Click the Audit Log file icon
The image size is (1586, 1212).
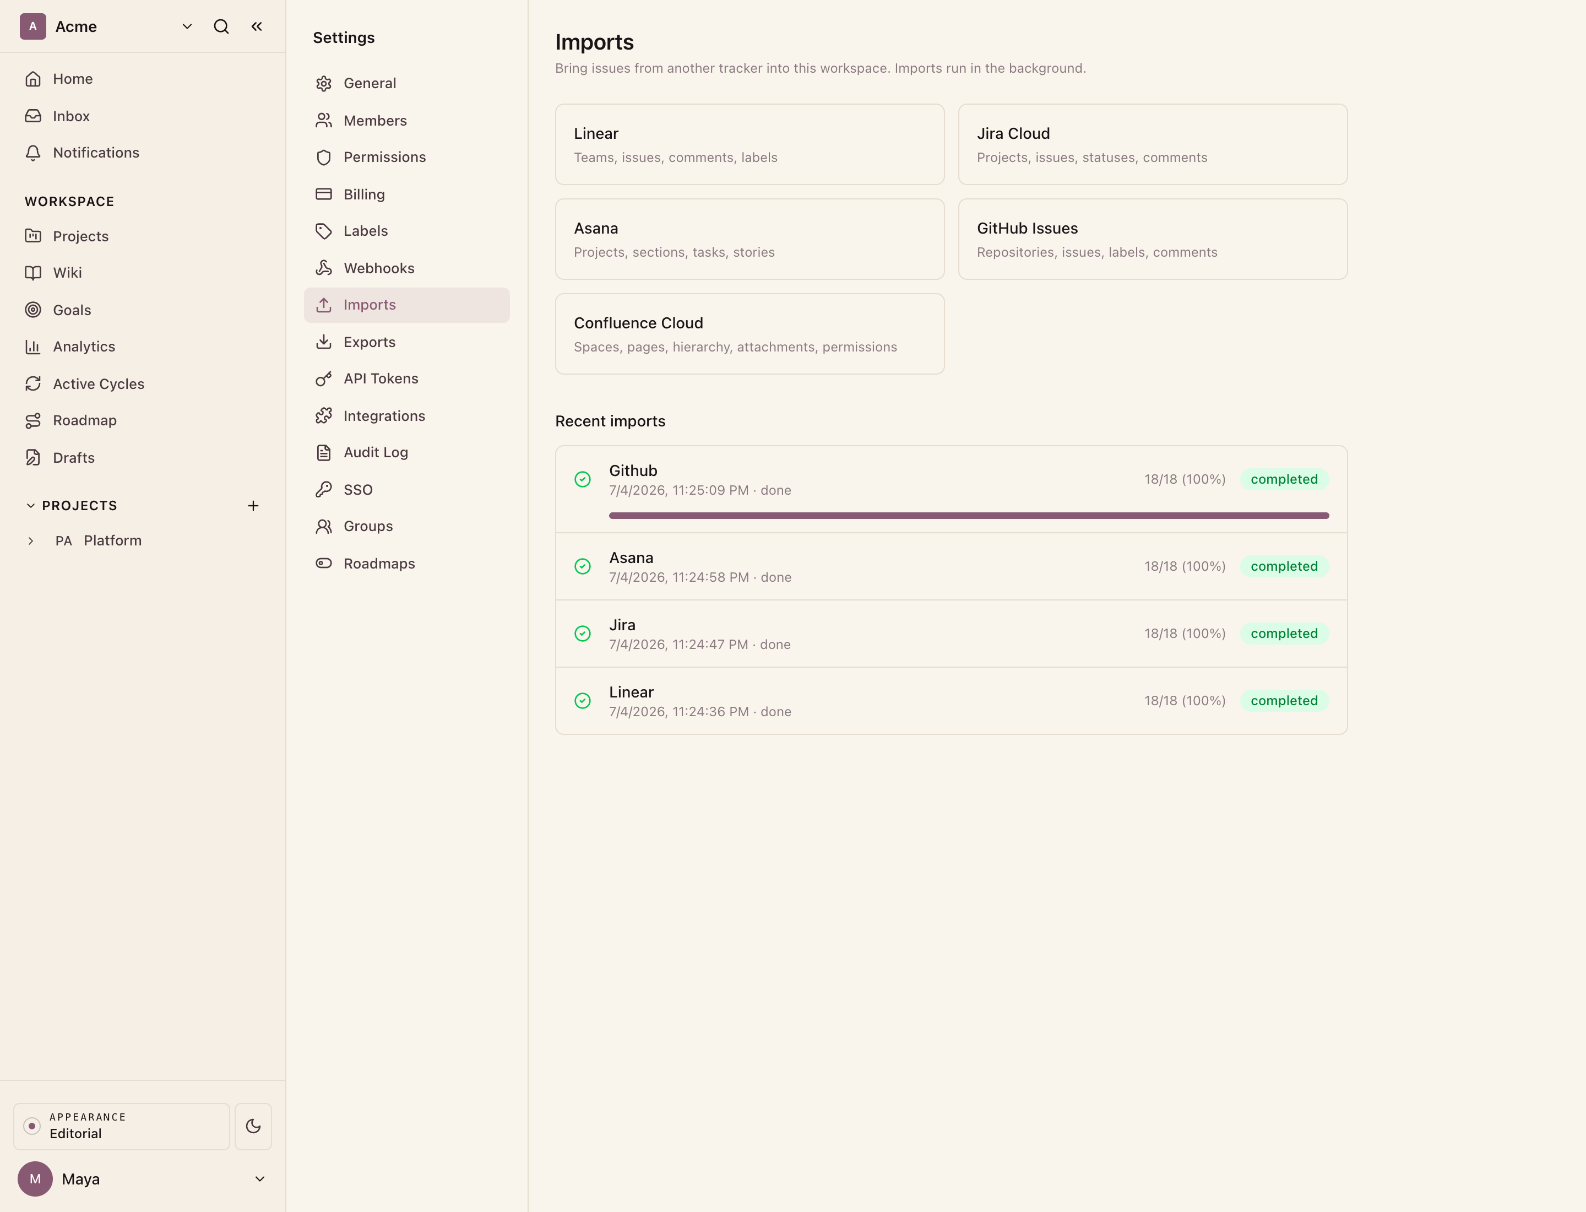324,453
